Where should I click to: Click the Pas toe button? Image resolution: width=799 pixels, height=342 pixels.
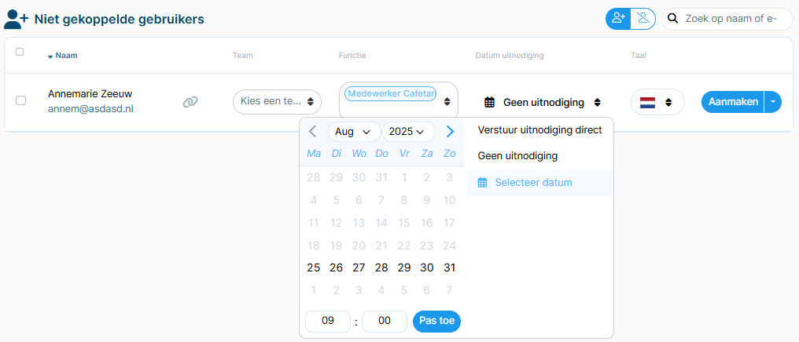pyautogui.click(x=436, y=321)
